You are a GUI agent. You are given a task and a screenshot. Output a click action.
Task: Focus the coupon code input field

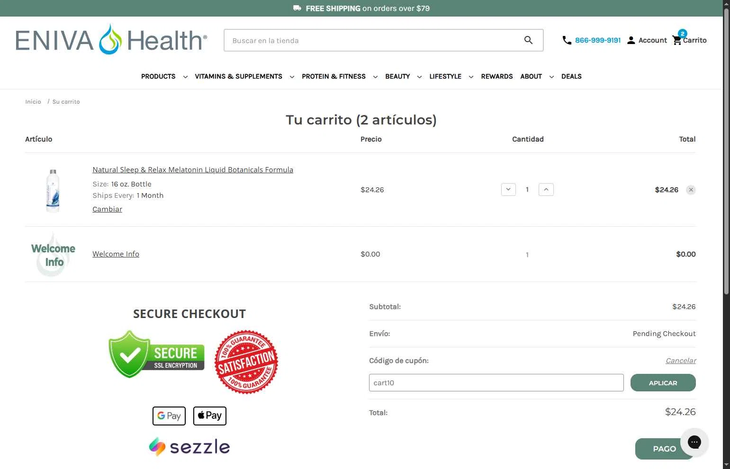(496, 383)
